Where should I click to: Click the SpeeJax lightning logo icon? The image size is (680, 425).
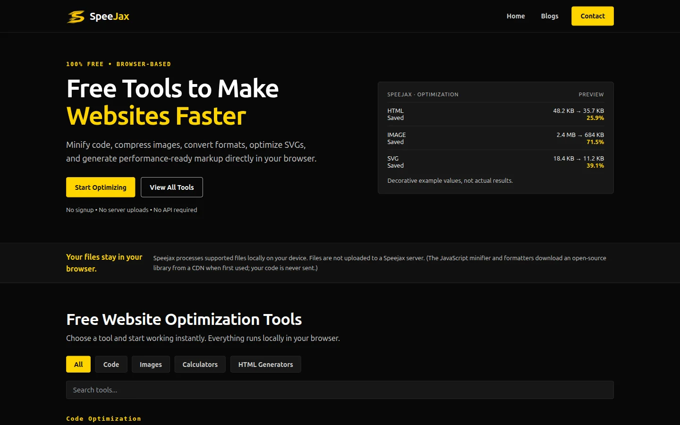(76, 17)
